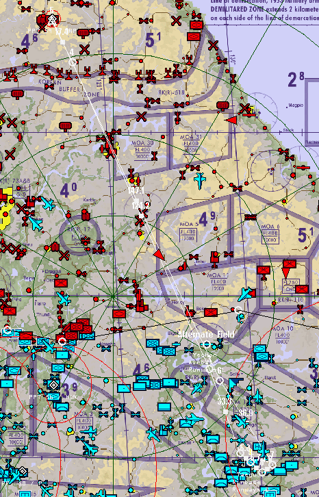This screenshot has width=319, height=497.
Task: Click the cyan fighter inside the RK(R) circle
Action: tap(197, 388)
